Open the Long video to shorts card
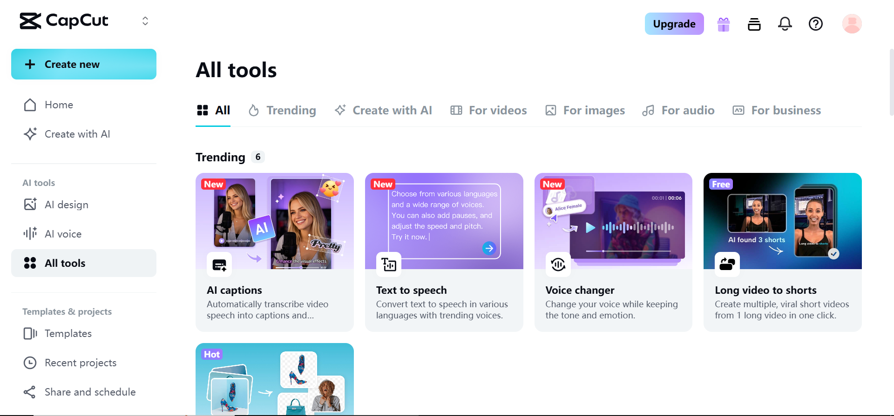894x416 pixels. tap(782, 252)
